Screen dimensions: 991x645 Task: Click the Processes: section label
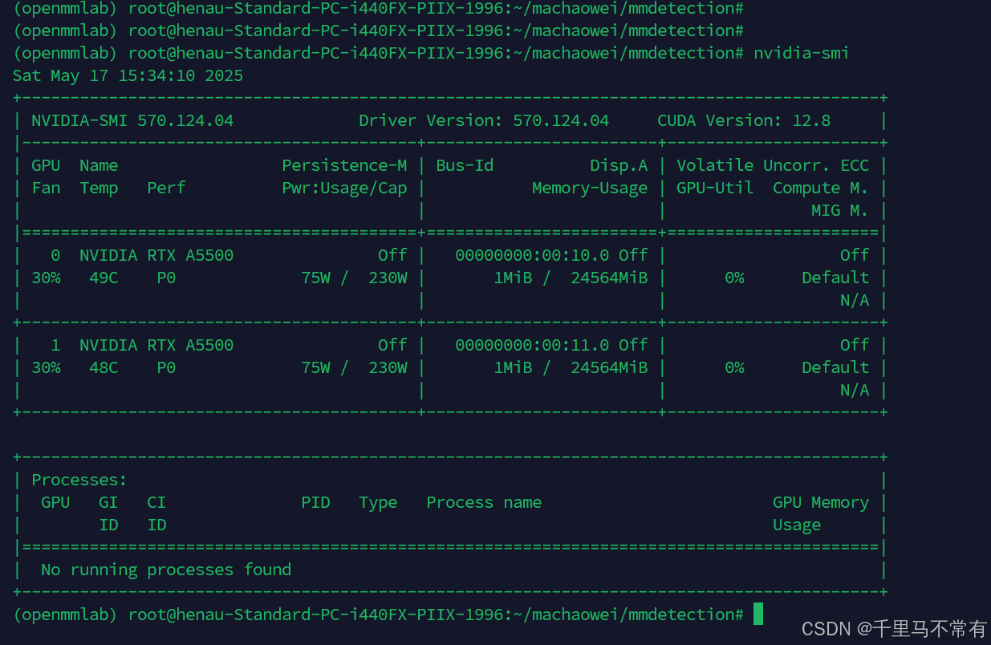[79, 480]
